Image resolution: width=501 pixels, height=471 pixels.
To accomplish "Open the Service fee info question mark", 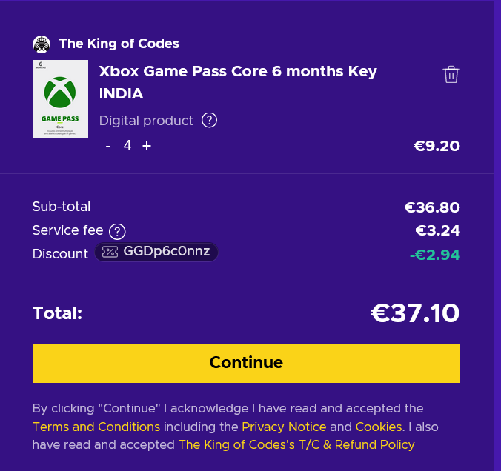I will [117, 232].
